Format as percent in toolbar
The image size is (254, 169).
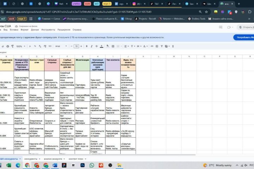[x=35, y=46]
